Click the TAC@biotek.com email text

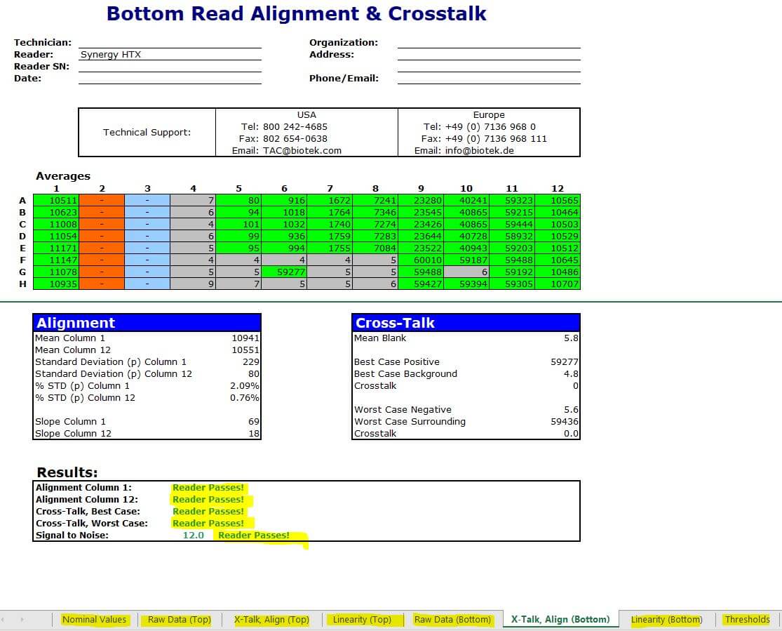pyautogui.click(x=302, y=151)
